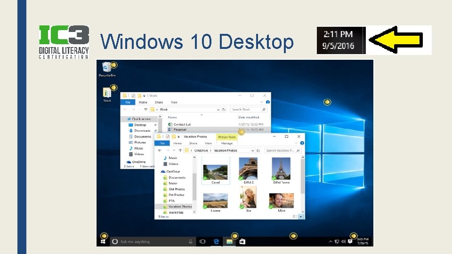Open Customize Quick Access Toolbar in Vacation Photos
452x254 pixels.
(x=179, y=137)
